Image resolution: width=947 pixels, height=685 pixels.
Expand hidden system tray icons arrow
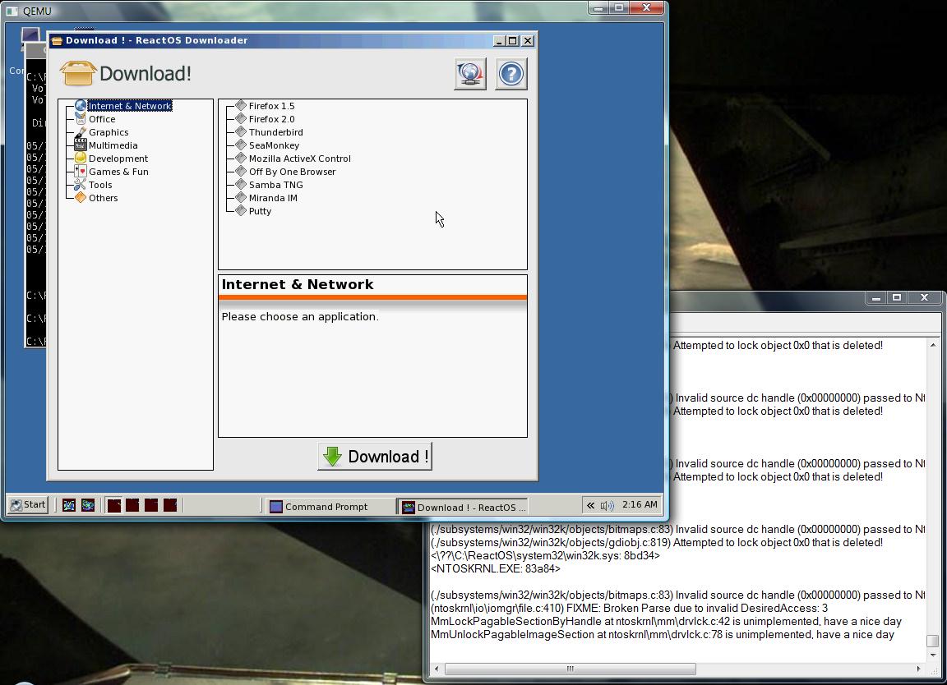click(590, 506)
